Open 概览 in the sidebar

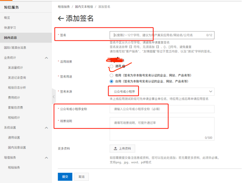(x=7, y=18)
